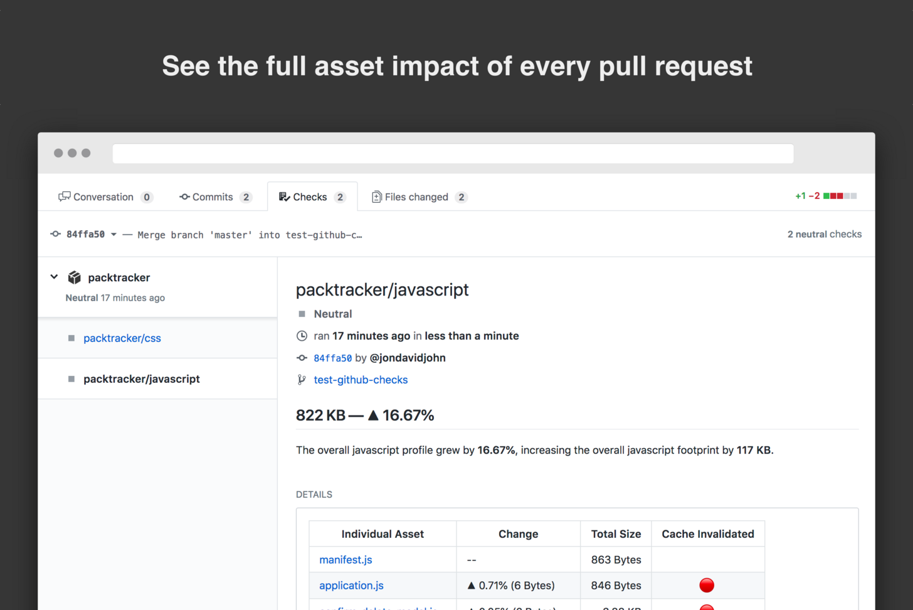Click the speech bubble icon on Conversation tab
913x610 pixels.
[65, 196]
